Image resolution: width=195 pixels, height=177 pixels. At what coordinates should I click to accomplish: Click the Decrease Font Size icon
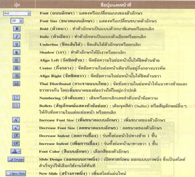(x=16, y=128)
